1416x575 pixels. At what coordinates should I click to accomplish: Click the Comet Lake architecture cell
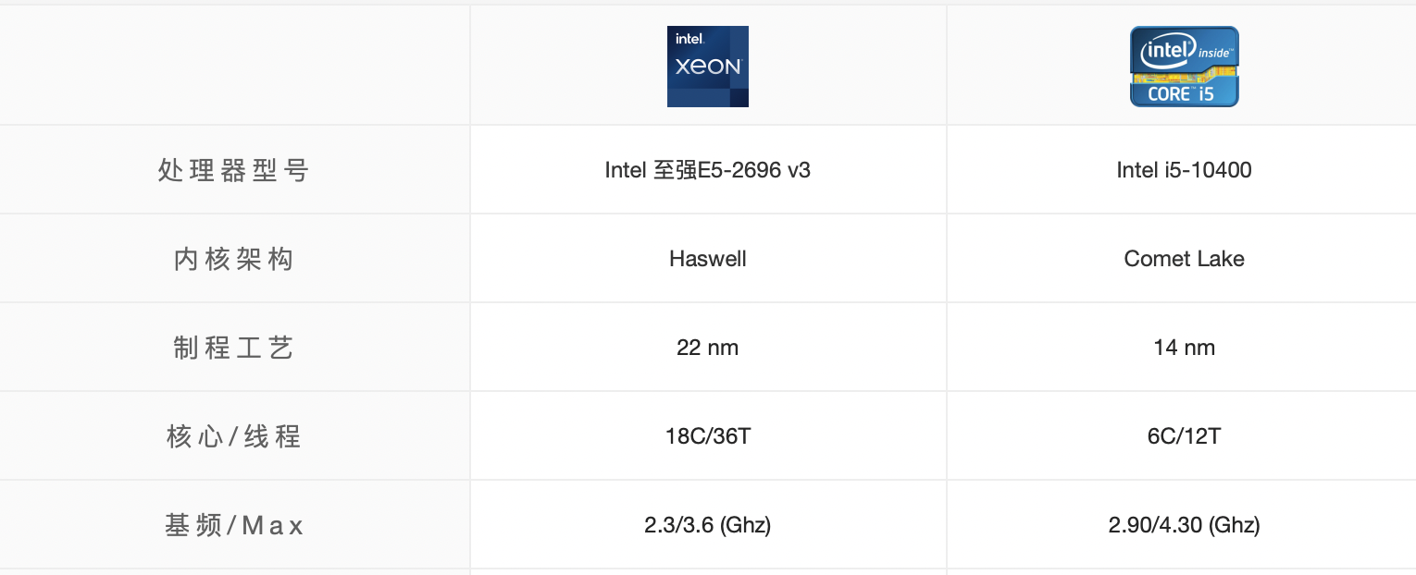point(1184,259)
